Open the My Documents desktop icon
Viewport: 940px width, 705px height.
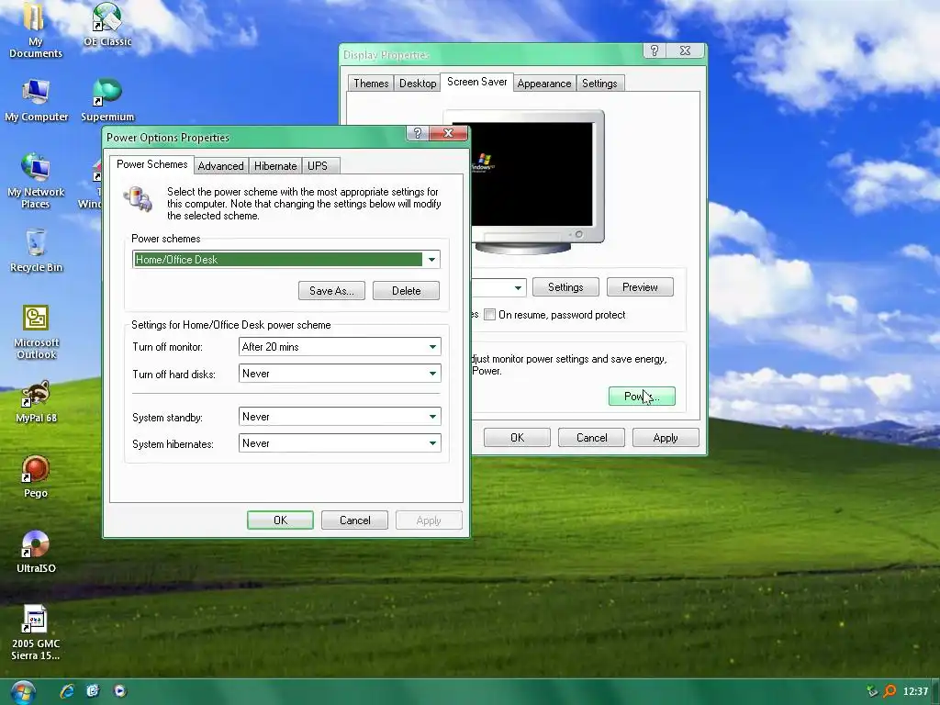(35, 28)
